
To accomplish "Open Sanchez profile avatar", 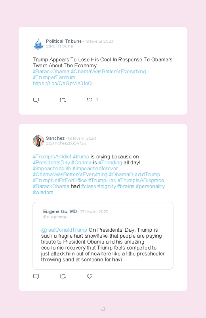I will click(38, 141).
